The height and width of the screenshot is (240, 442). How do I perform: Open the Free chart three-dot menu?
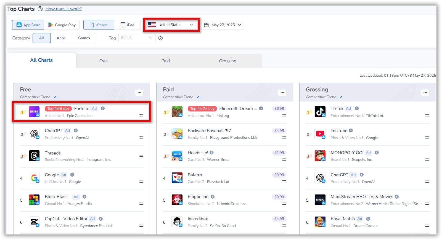click(x=139, y=93)
